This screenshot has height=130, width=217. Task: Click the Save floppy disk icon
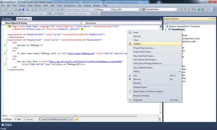click(x=19, y=9)
